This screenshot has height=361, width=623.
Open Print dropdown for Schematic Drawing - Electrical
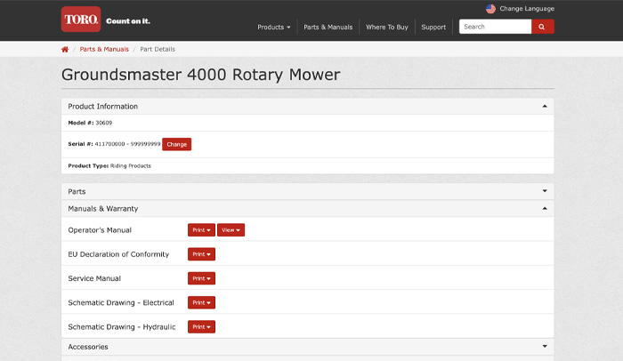pyautogui.click(x=201, y=302)
